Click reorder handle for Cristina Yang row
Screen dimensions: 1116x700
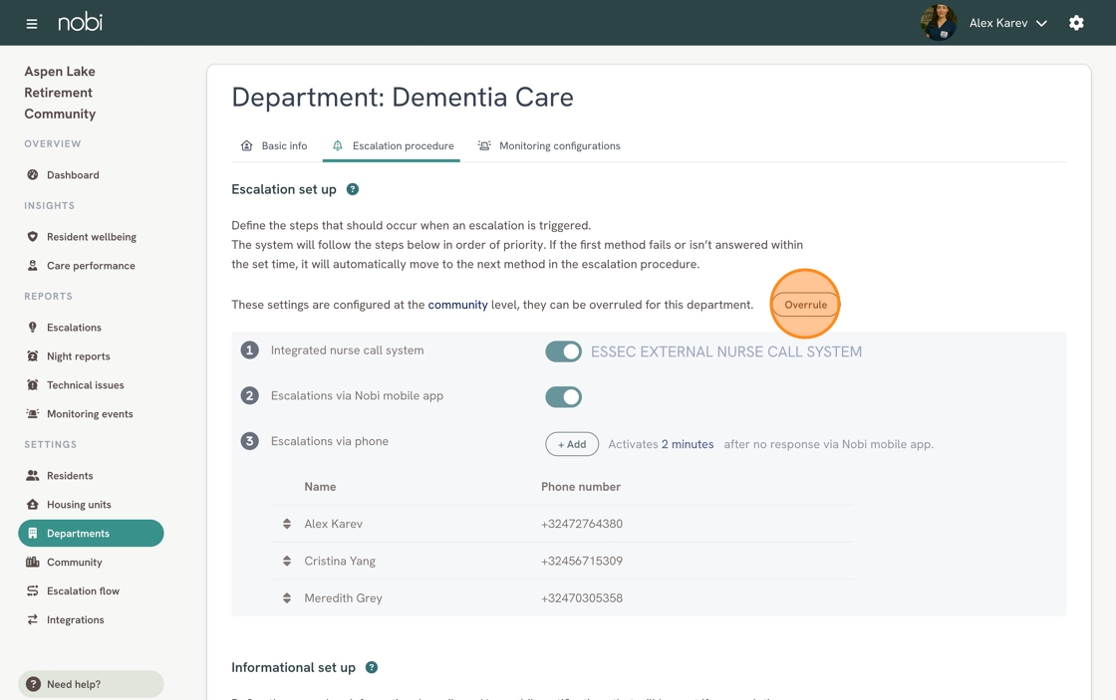(287, 561)
